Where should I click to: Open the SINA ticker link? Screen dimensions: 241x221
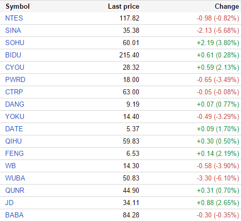pyautogui.click(x=13, y=30)
